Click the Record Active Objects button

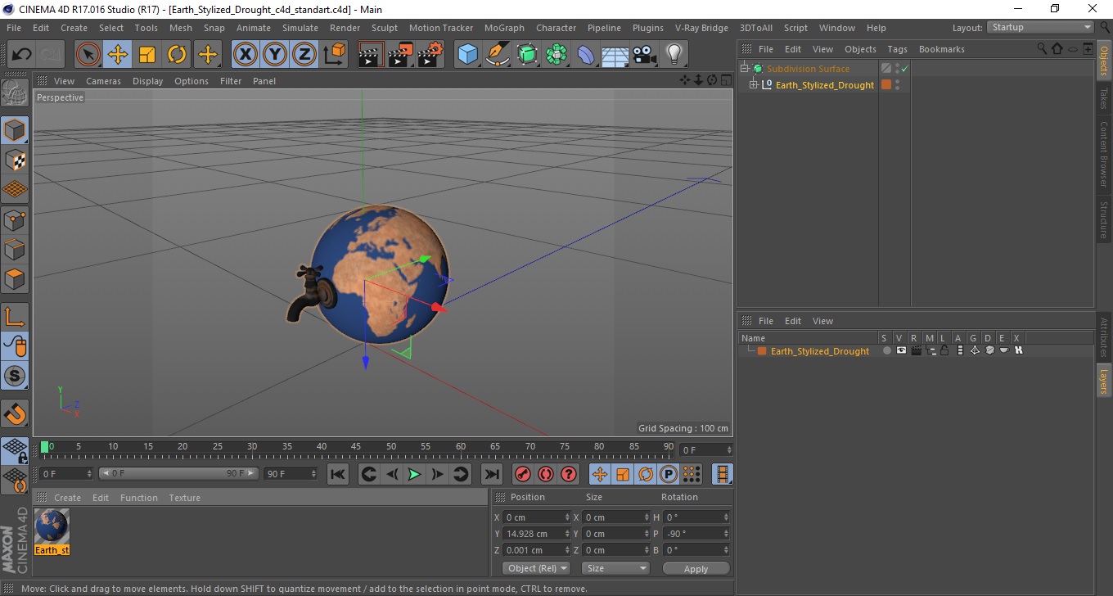click(x=523, y=474)
